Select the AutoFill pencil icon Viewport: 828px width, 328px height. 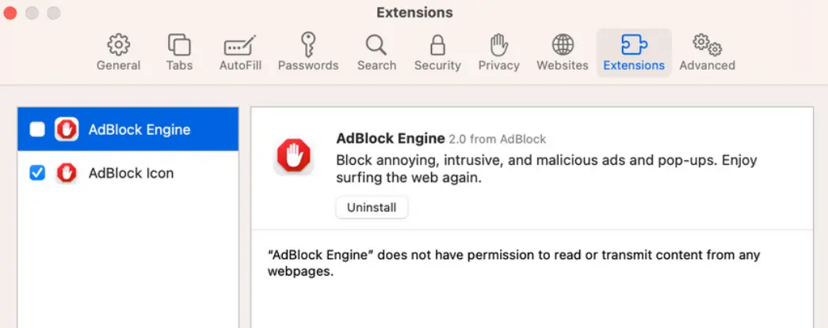pyautogui.click(x=240, y=45)
